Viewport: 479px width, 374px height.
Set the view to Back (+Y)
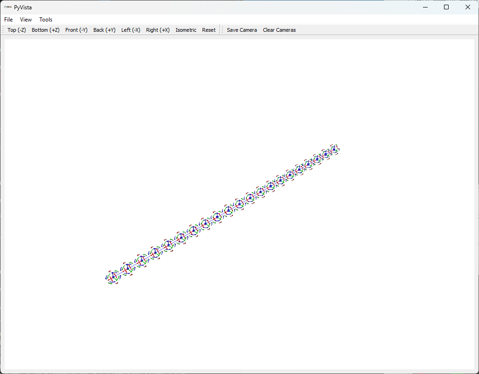click(x=104, y=30)
